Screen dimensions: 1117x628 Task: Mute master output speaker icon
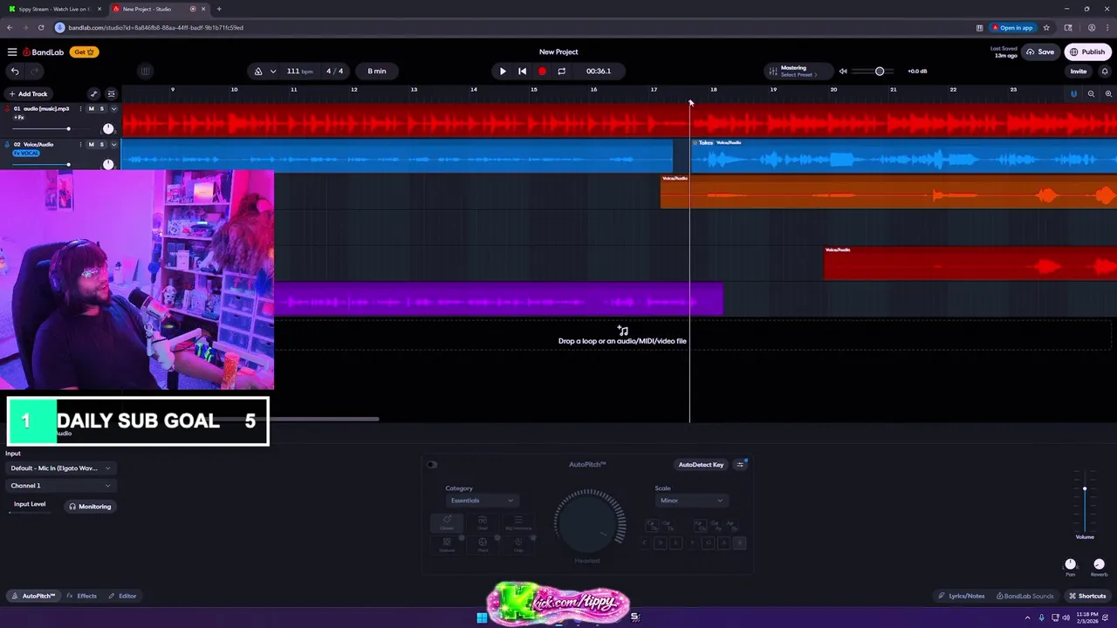[843, 71]
